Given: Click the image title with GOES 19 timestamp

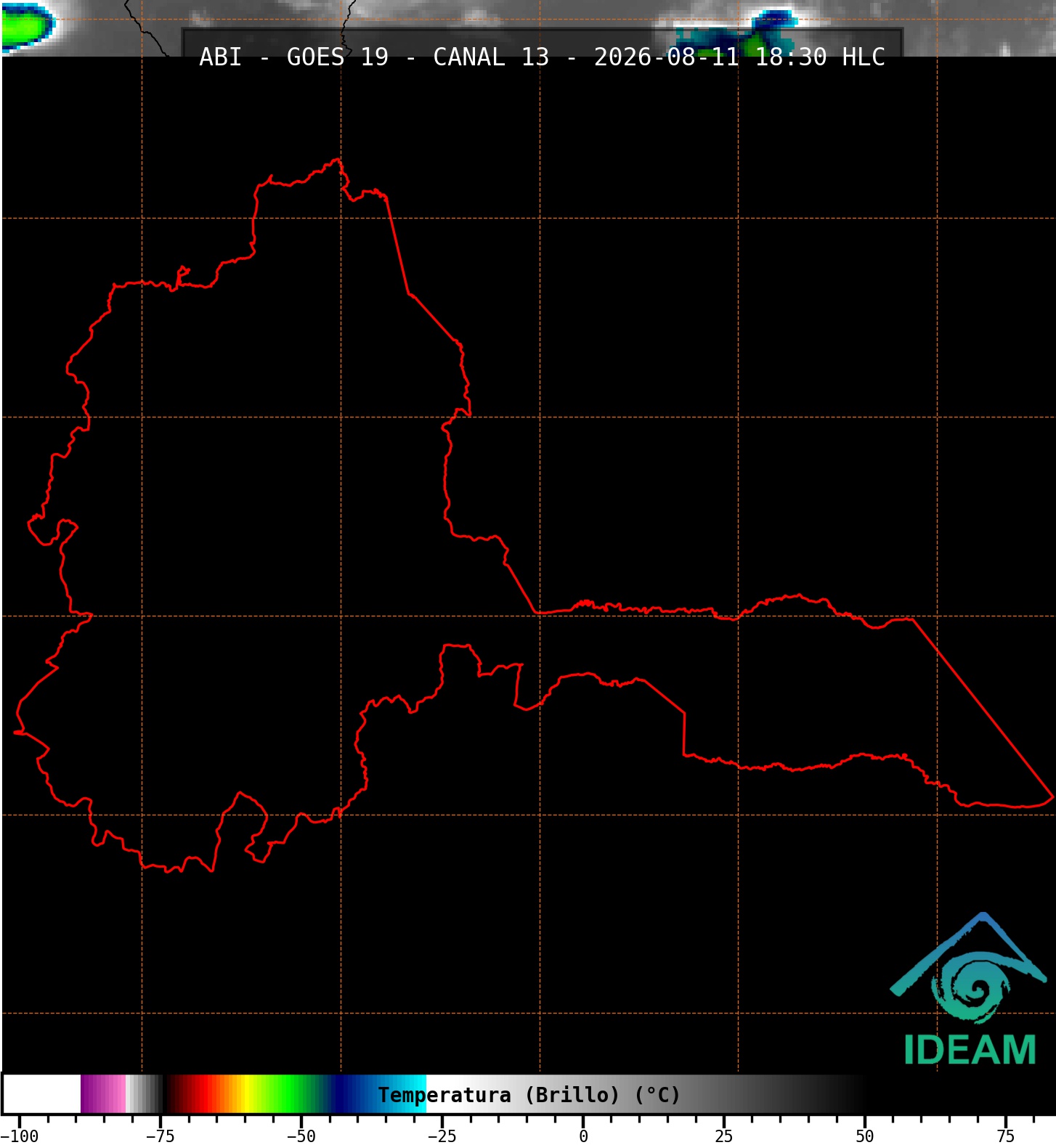Looking at the screenshot, I should [542, 57].
